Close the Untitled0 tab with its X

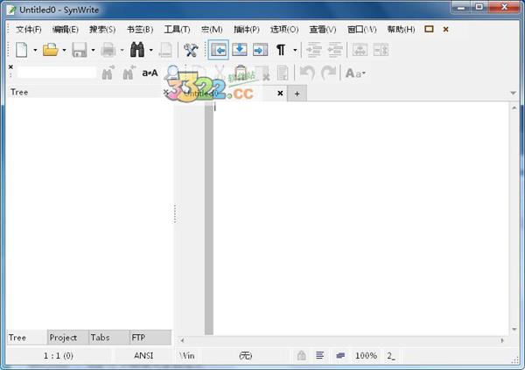280,93
